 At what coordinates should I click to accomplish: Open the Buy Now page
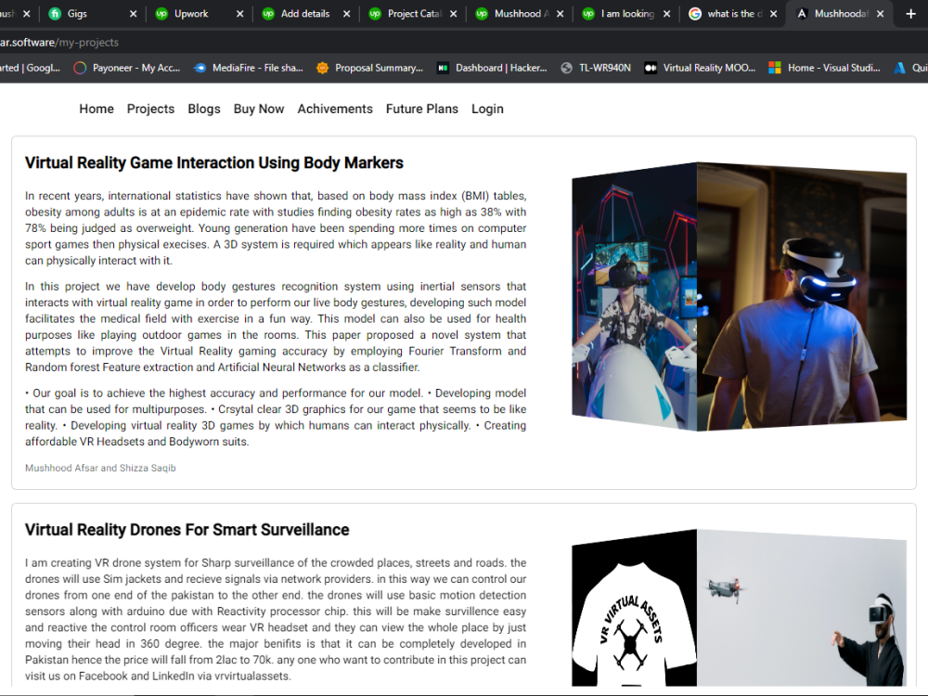click(x=259, y=109)
